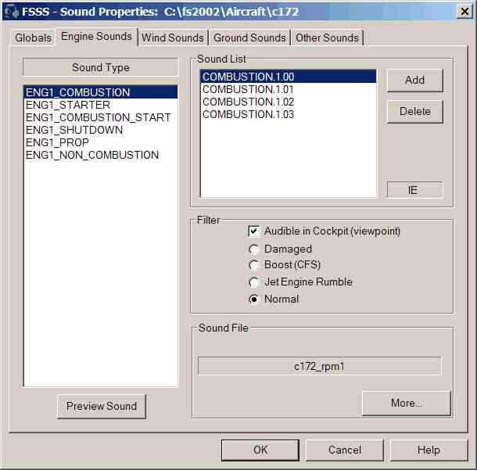Choose ENG1_NON_COMBUSTION entry
This screenshot has width=477, height=470.
pos(100,155)
